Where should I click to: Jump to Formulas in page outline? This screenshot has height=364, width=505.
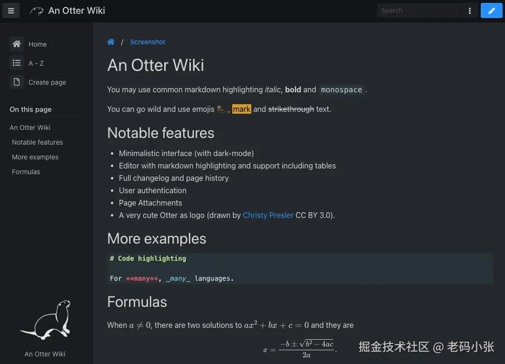(26, 172)
